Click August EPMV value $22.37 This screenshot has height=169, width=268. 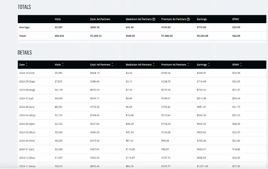point(236,90)
